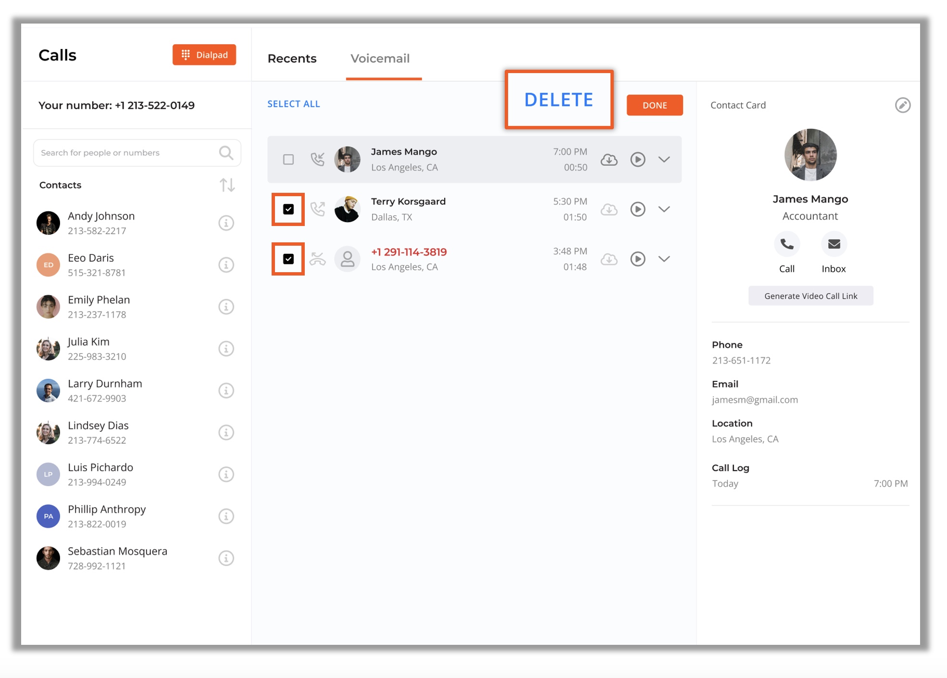Viewport: 947px width, 678px height.
Task: Click the Today call log entry
Action: (x=810, y=484)
